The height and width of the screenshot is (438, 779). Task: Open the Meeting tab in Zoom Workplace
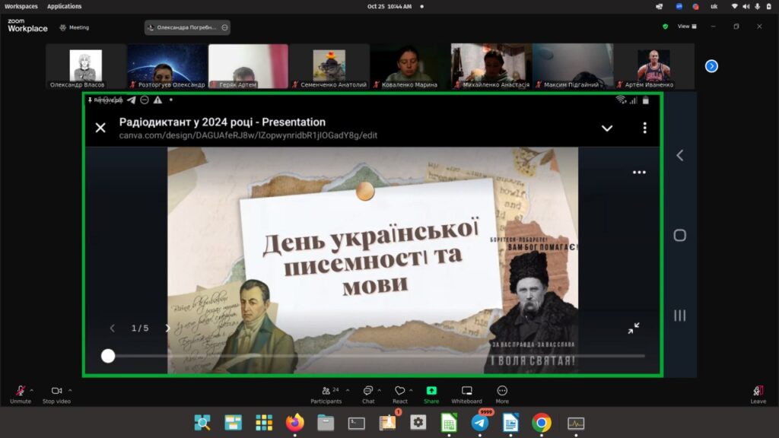(x=75, y=28)
